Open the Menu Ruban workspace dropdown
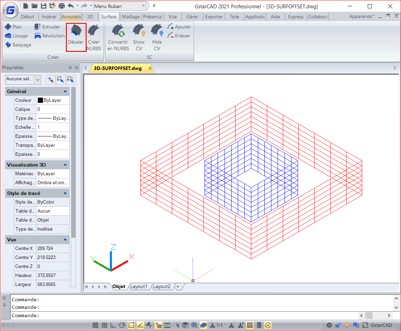 point(120,6)
